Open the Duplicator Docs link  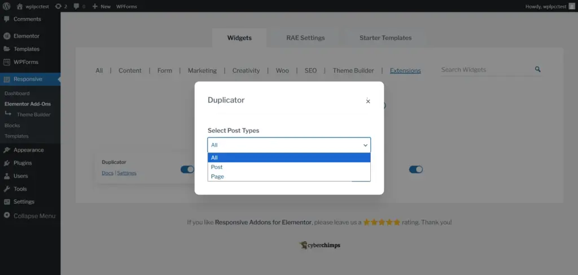click(107, 173)
